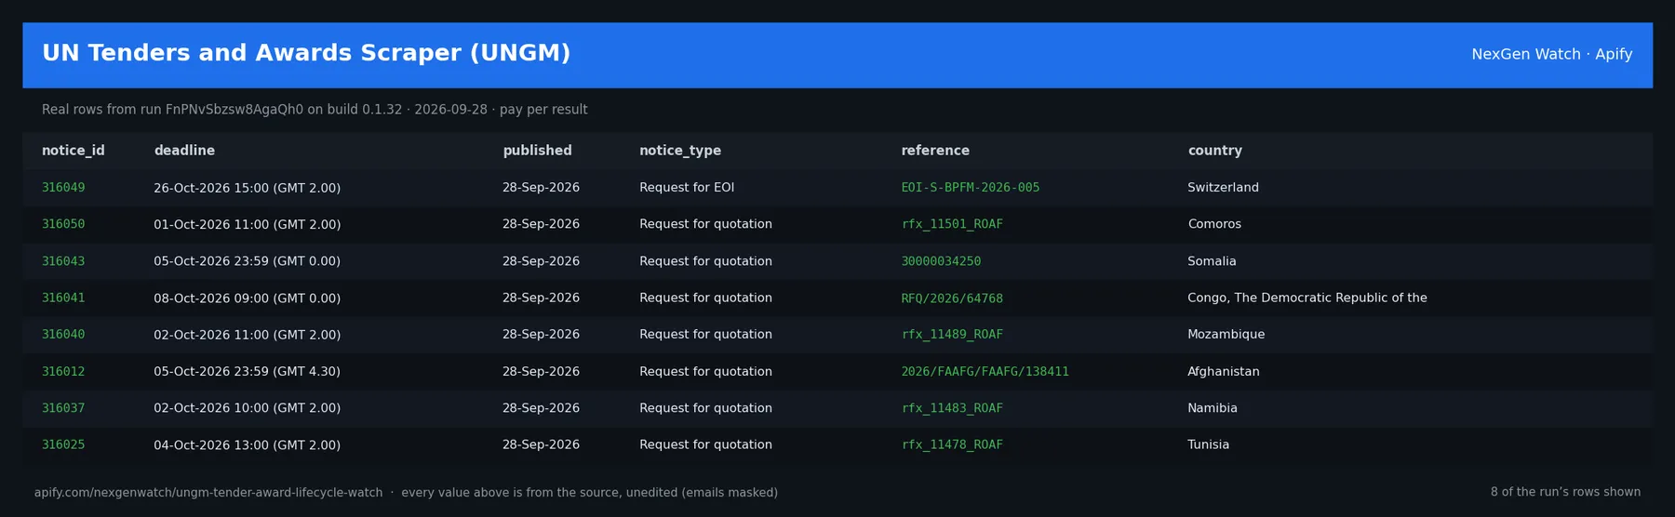This screenshot has width=1675, height=517.
Task: Click the reference column header
Action: point(935,151)
